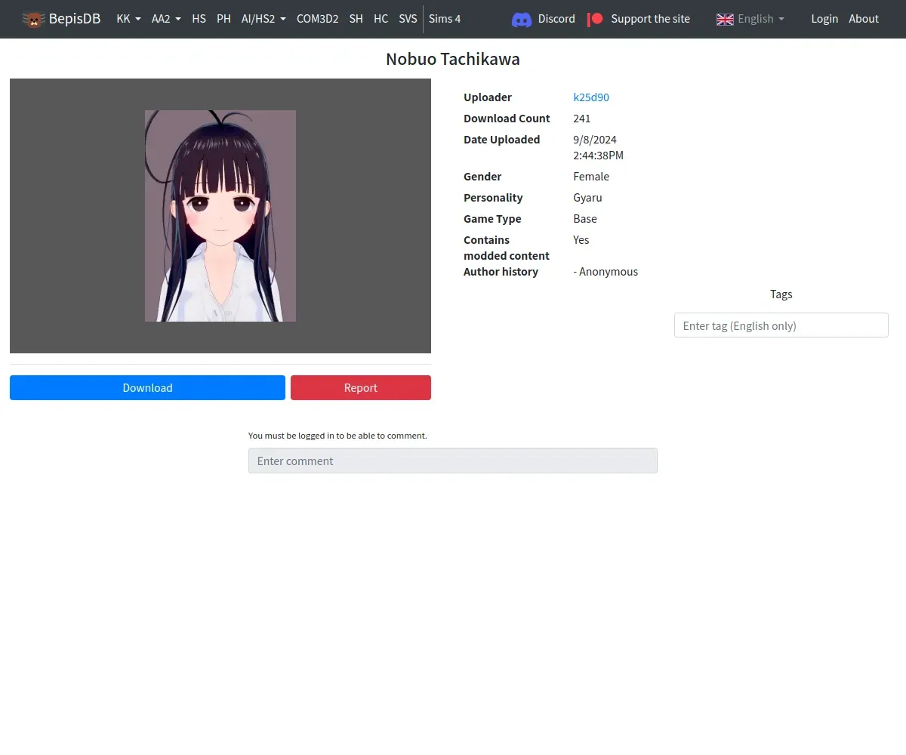Open the COM3D2 section
Screen dimensions: 906x755
(317, 19)
